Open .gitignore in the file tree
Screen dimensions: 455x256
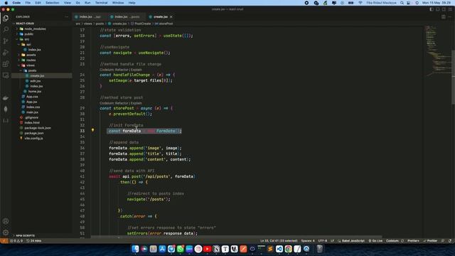coord(31,117)
